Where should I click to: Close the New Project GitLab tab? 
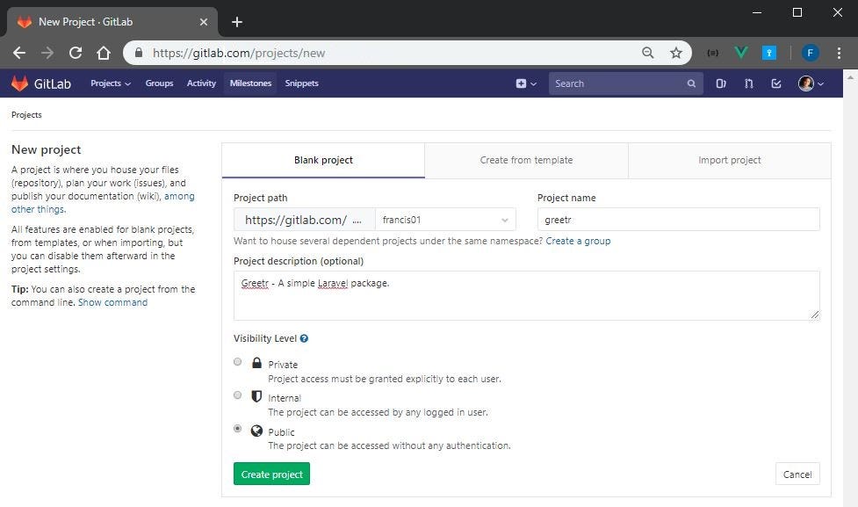[x=204, y=22]
